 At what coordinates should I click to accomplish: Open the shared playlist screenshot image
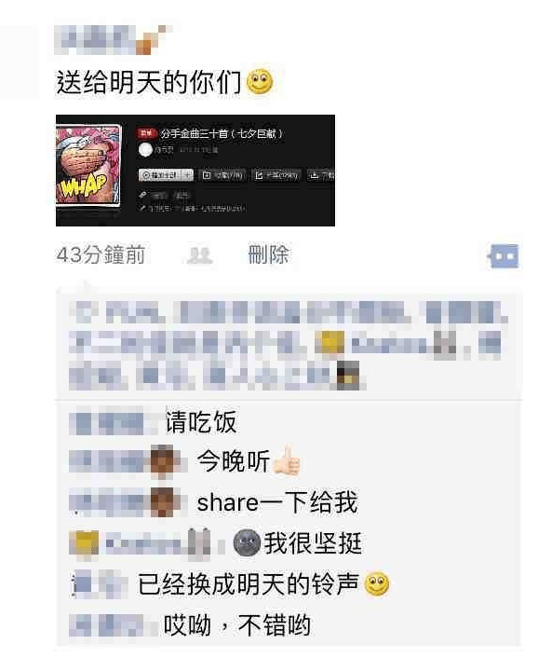click(x=195, y=171)
